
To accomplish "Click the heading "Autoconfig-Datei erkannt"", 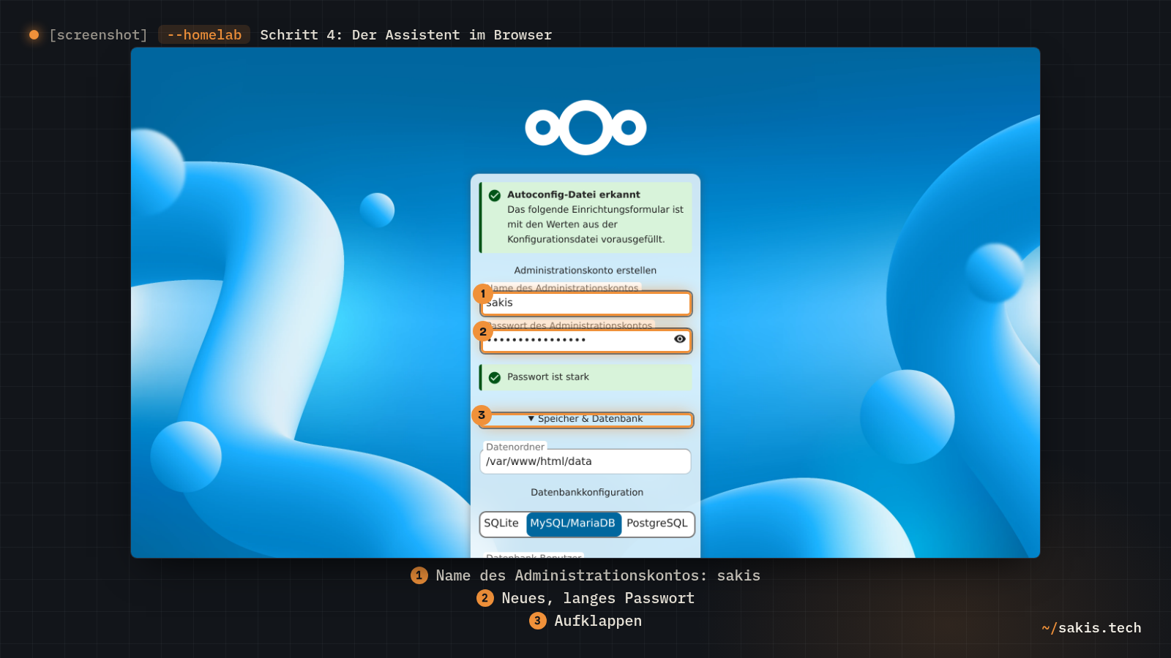I will (574, 194).
